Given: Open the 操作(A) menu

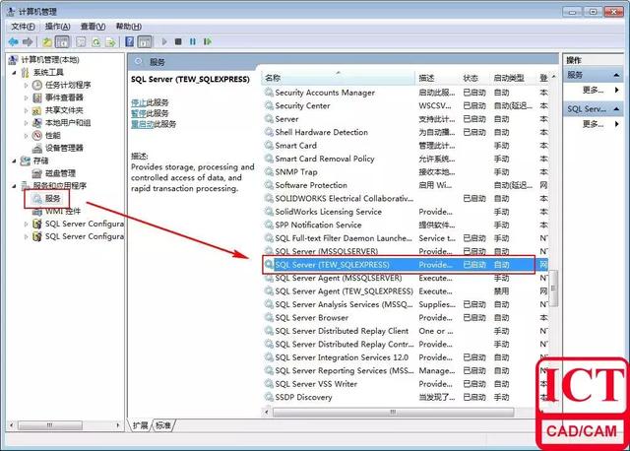Looking at the screenshot, I should pyautogui.click(x=57, y=27).
